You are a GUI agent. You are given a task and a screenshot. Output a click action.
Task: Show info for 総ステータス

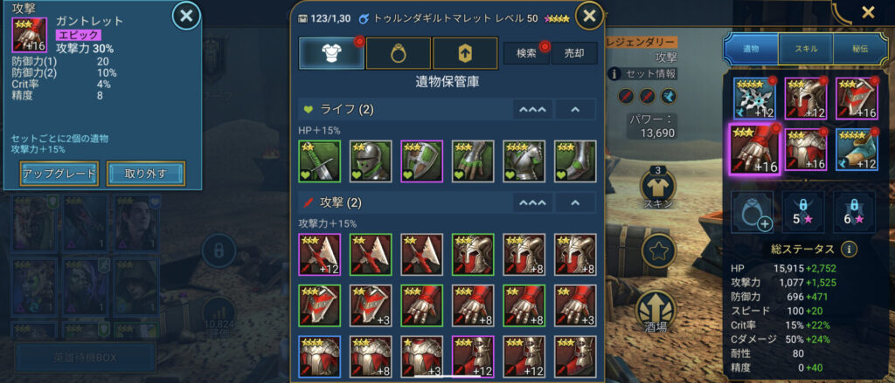849,249
